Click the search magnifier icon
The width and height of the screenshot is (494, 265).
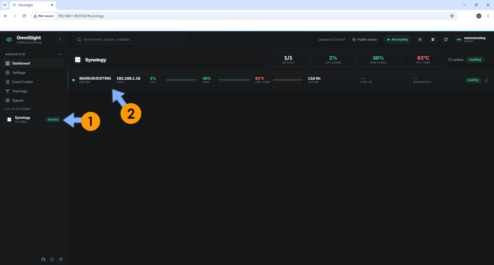[79, 40]
